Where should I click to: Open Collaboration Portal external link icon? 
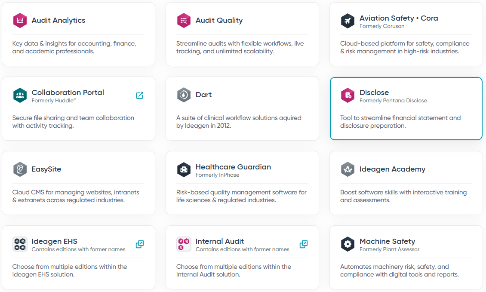pos(140,95)
